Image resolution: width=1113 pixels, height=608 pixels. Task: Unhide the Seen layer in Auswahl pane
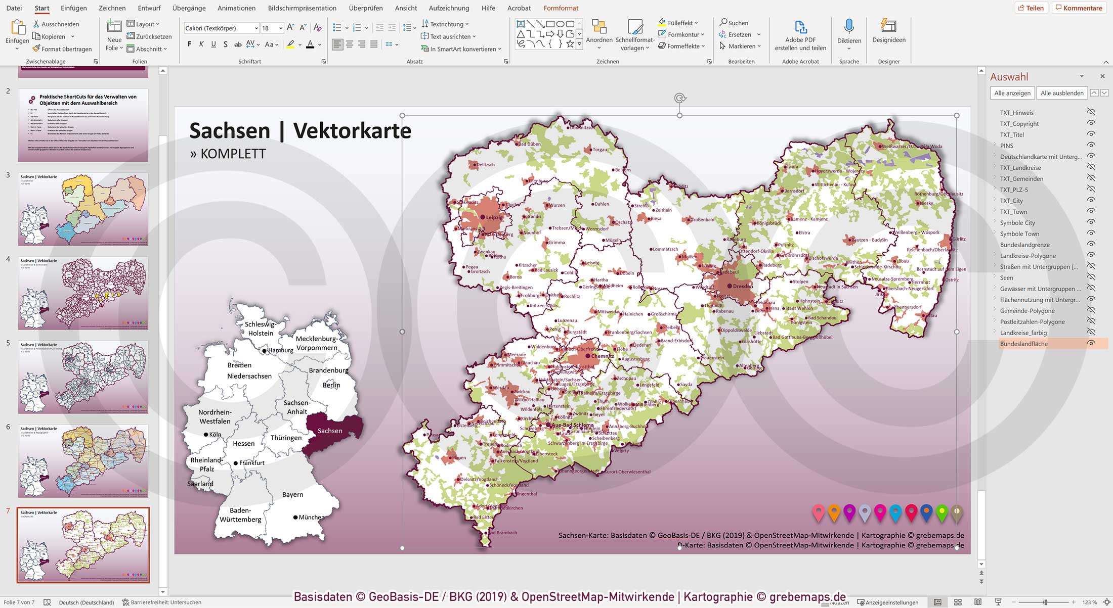[1091, 277]
